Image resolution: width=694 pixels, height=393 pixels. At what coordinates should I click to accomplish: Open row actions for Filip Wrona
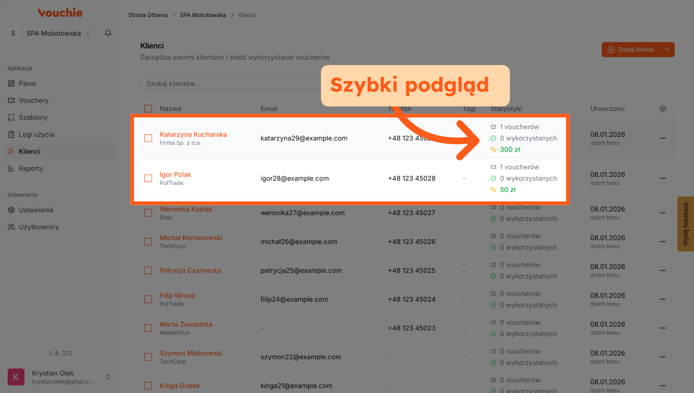pyautogui.click(x=663, y=299)
